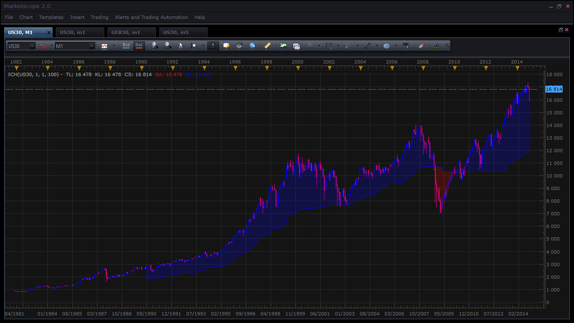Close the active US30, M1 tab
Viewport: 574px width, 323px height.
click(49, 32)
